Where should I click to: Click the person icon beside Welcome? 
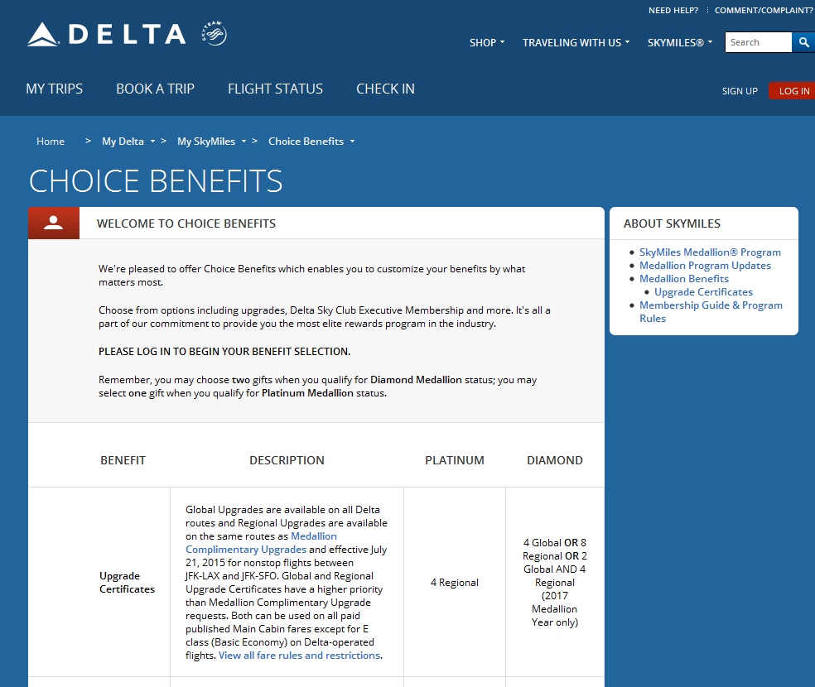(x=54, y=223)
